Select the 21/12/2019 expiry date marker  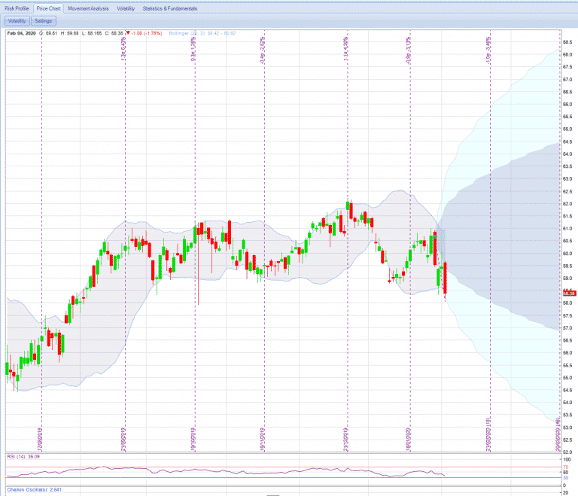(x=347, y=436)
